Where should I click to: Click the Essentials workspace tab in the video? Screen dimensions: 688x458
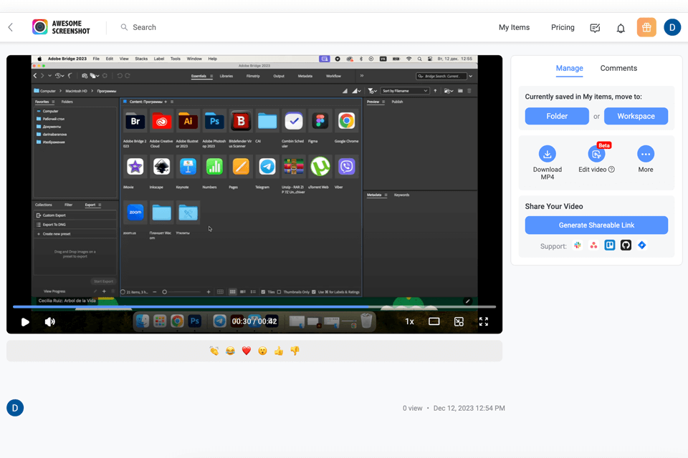pos(199,76)
